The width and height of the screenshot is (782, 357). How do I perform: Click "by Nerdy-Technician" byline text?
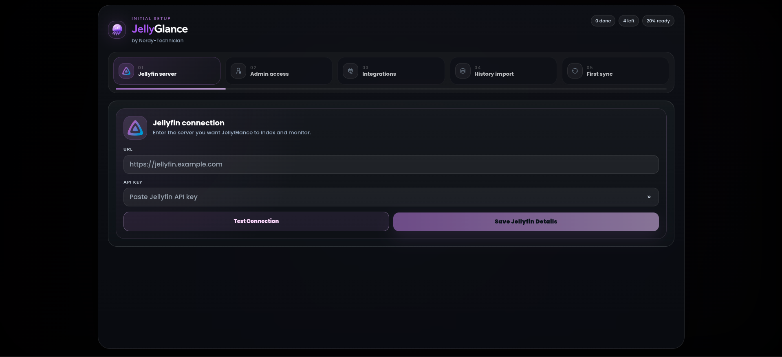pos(158,41)
